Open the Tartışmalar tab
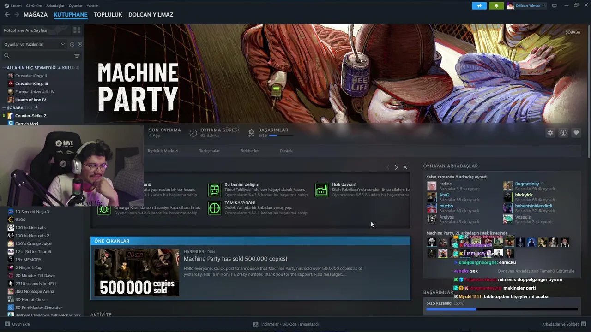591x332 pixels. (209, 151)
